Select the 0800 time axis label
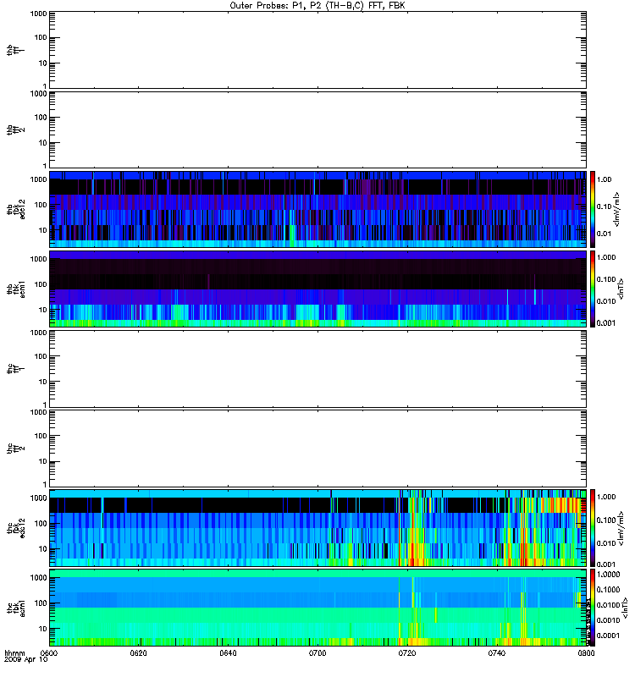 [586, 653]
